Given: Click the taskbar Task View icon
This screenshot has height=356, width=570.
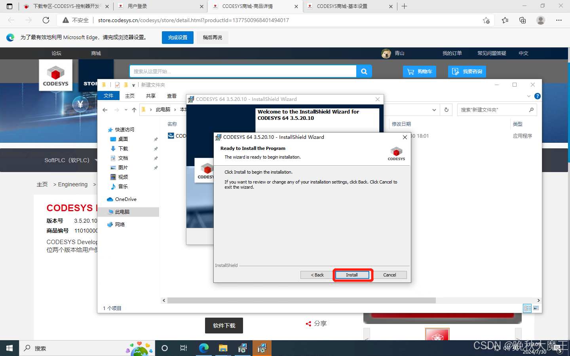Looking at the screenshot, I should pyautogui.click(x=184, y=348).
